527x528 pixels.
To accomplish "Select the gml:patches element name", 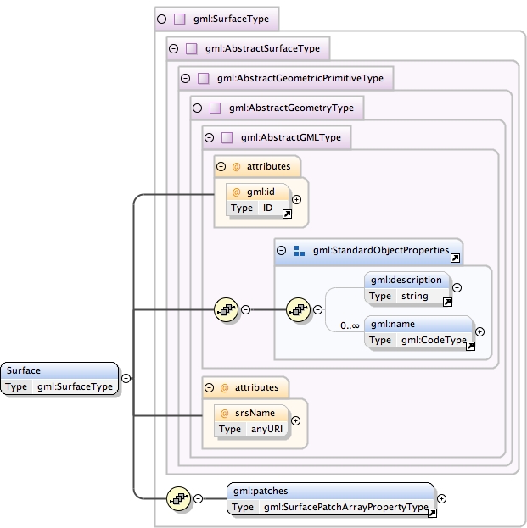I will click(261, 491).
